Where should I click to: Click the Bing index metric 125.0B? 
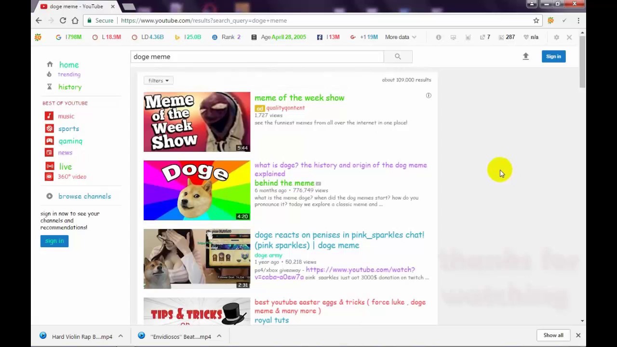click(x=188, y=37)
